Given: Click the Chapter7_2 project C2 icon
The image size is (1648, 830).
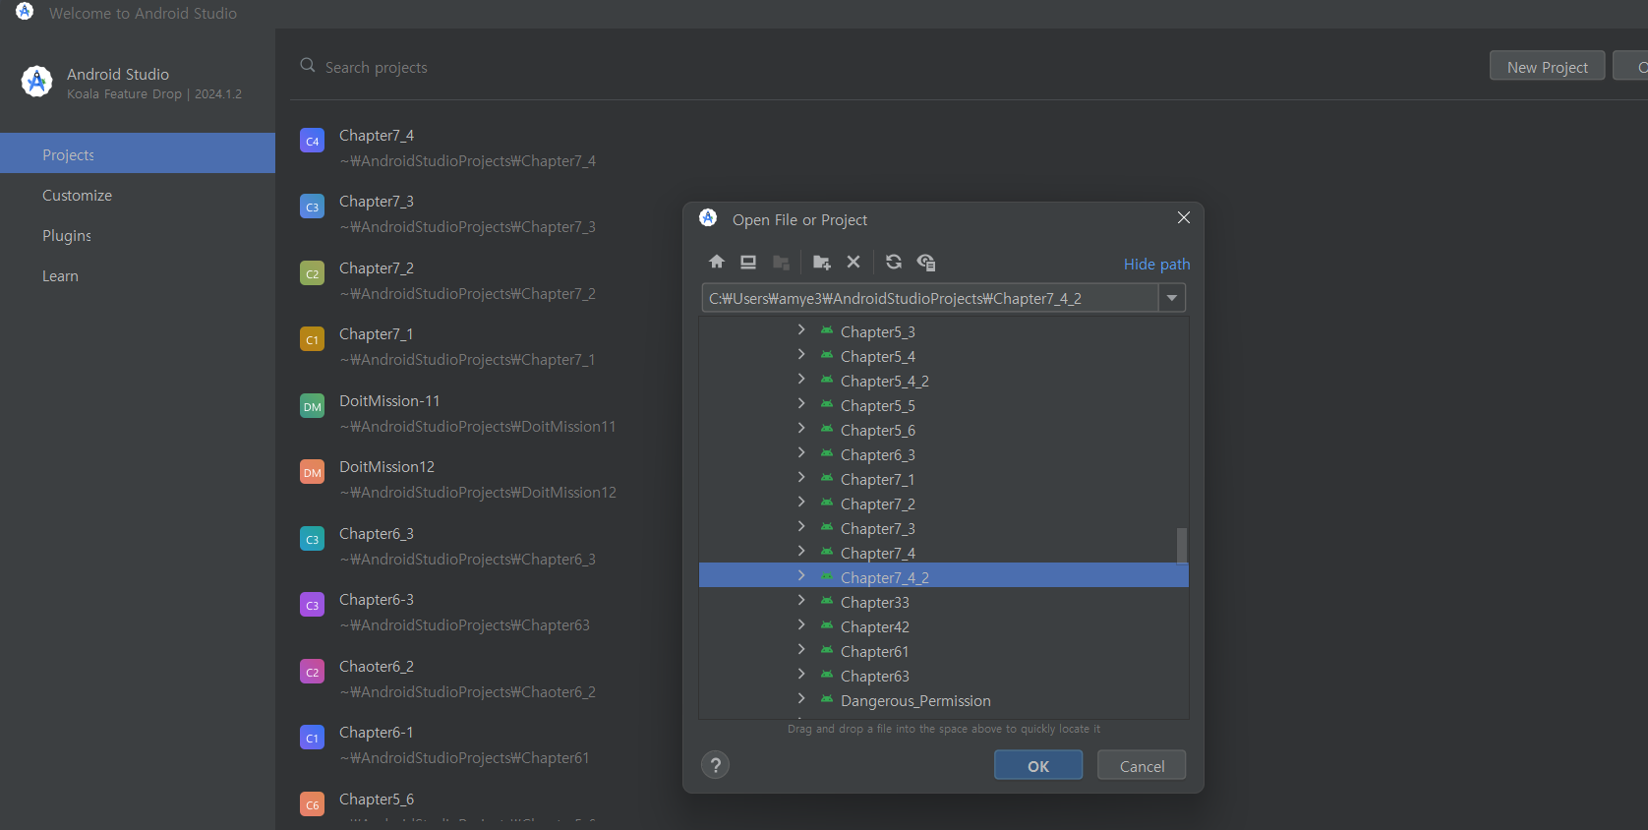Looking at the screenshot, I should (x=312, y=273).
